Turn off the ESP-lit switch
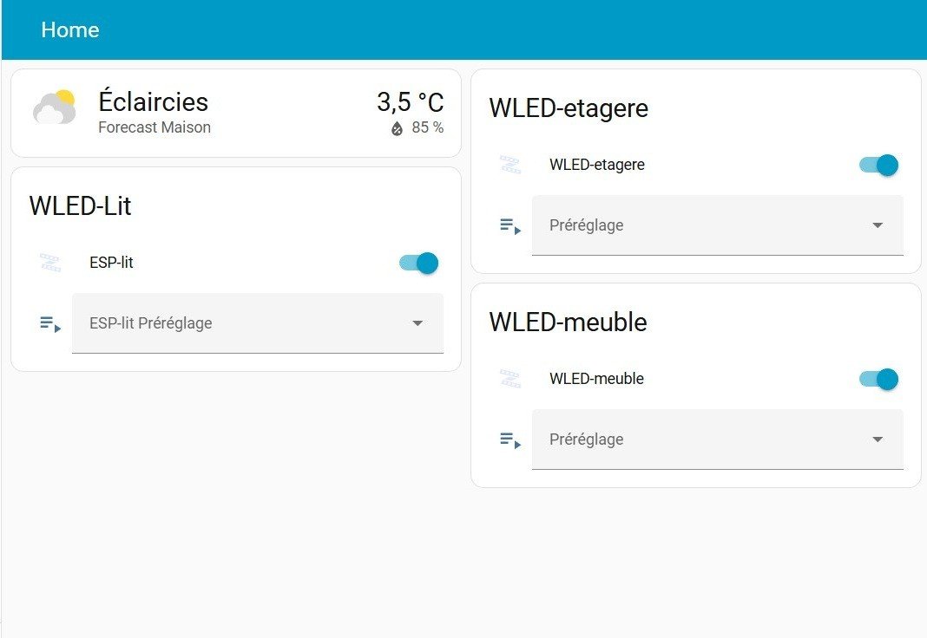Viewport: 927px width, 638px height. (419, 263)
